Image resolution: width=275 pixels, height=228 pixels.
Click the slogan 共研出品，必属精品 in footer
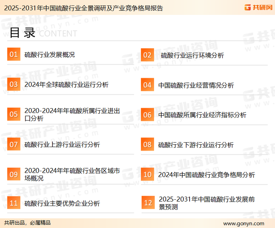[27, 223]
